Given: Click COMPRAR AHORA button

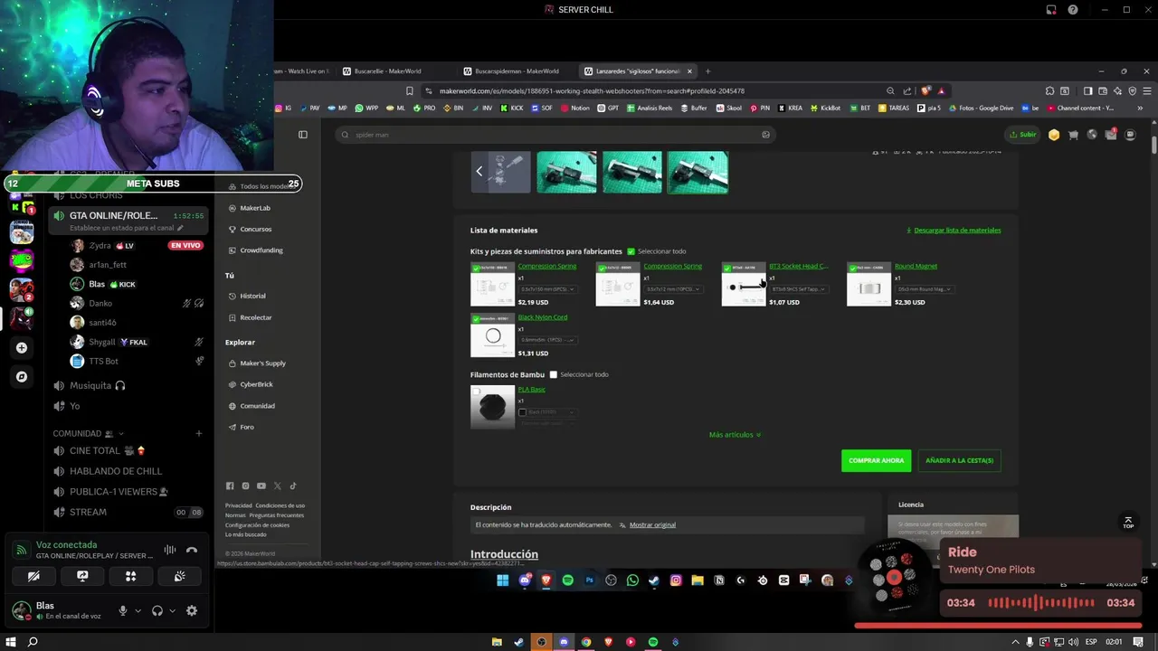Looking at the screenshot, I should point(876,460).
